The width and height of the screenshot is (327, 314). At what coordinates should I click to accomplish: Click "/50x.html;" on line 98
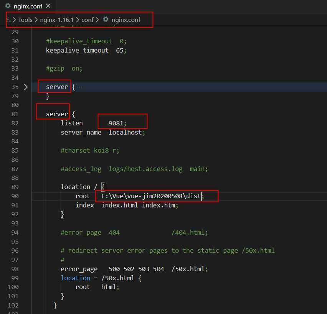coord(190,269)
